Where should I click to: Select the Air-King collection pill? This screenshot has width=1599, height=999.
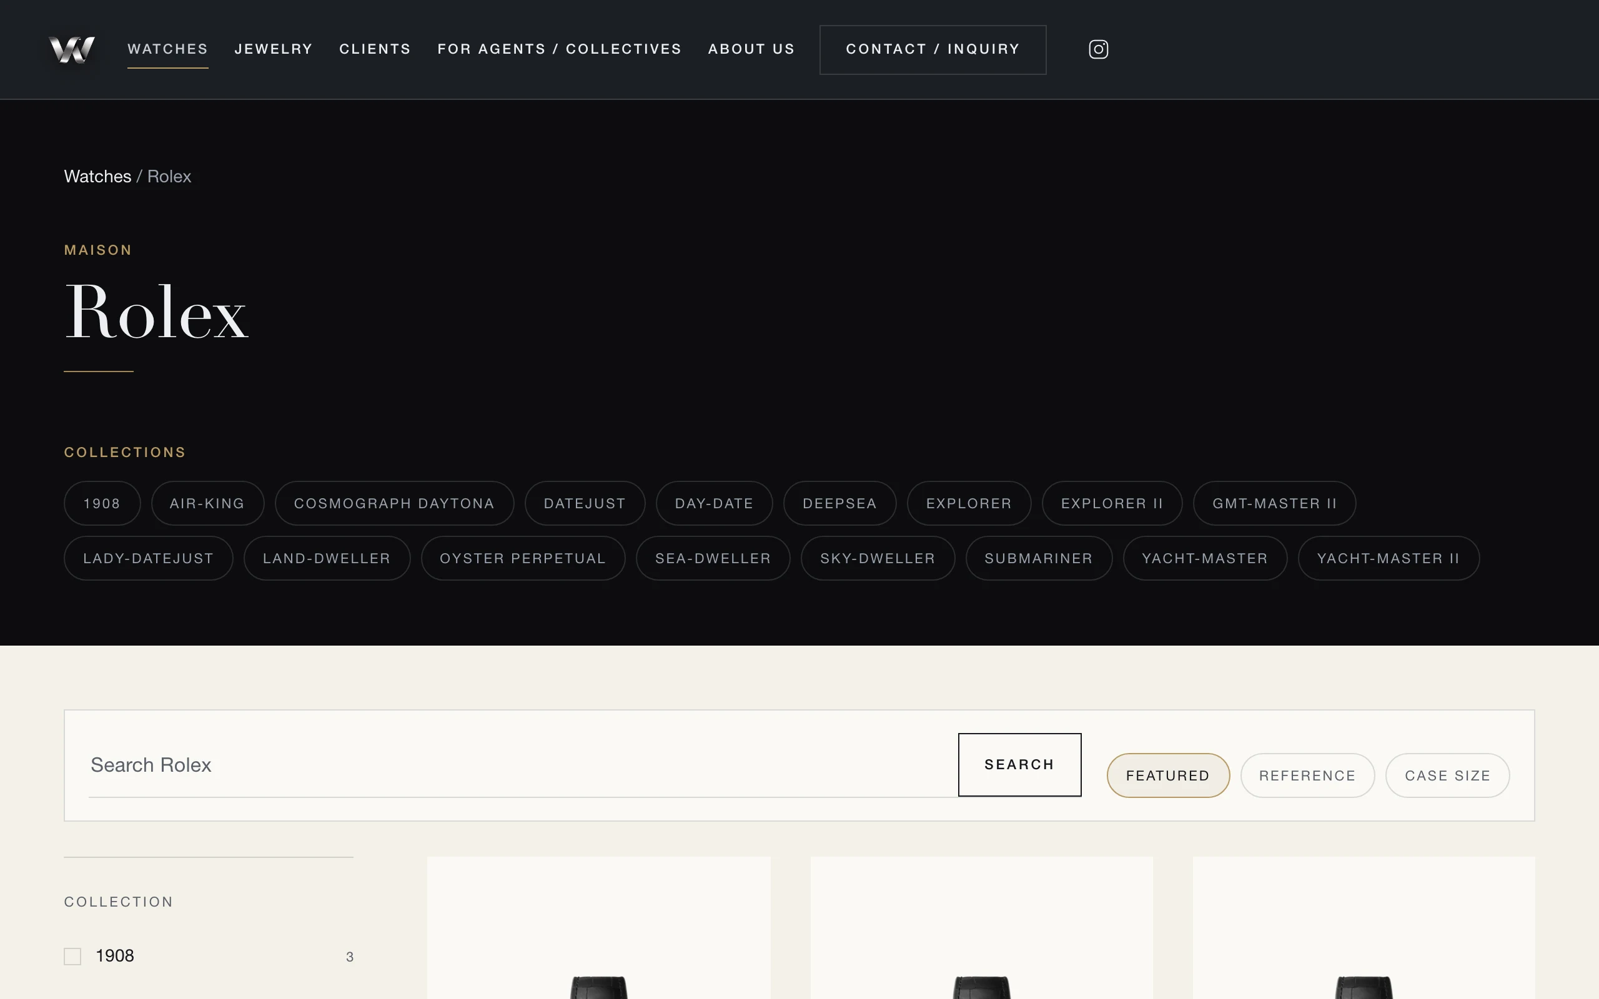pos(207,503)
